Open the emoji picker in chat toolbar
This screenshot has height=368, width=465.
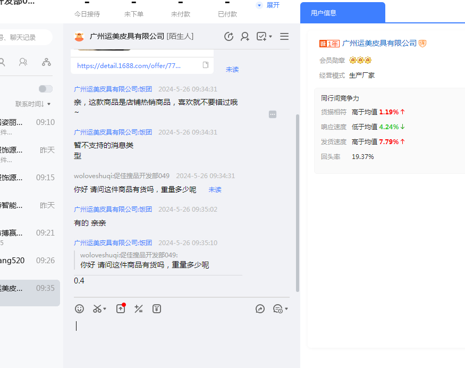[79, 308]
